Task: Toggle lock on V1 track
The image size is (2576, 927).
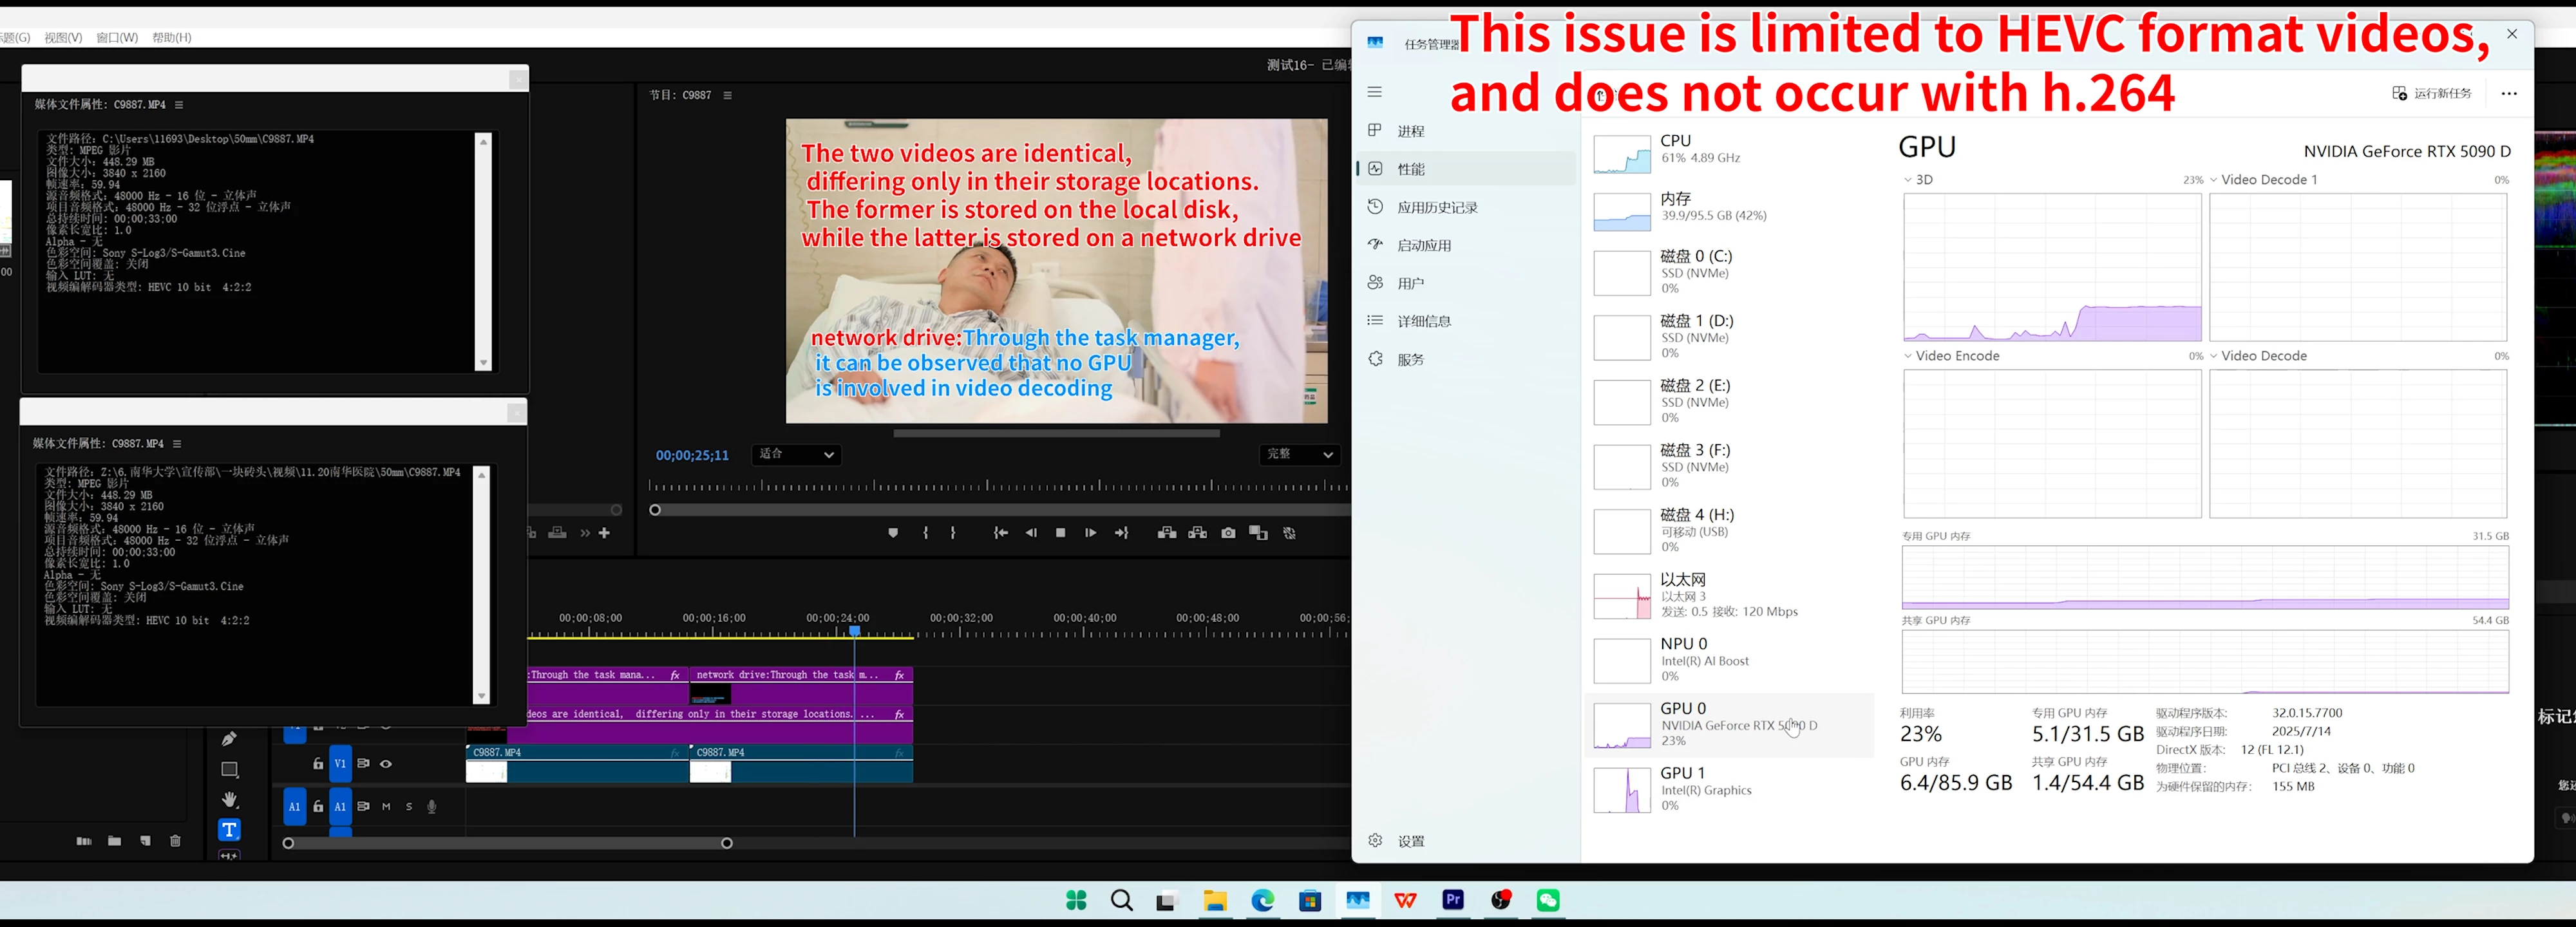Action: pos(318,764)
